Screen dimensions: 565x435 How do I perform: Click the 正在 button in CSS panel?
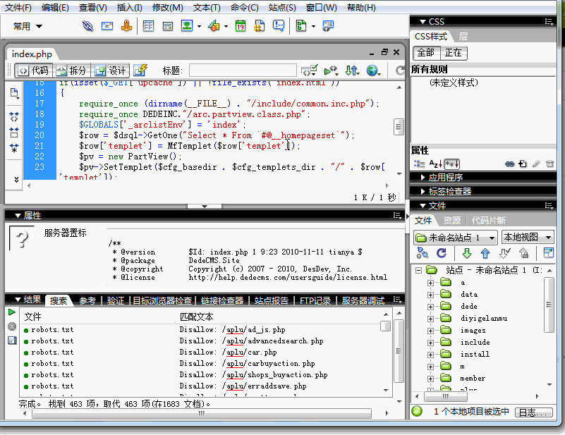pos(454,53)
